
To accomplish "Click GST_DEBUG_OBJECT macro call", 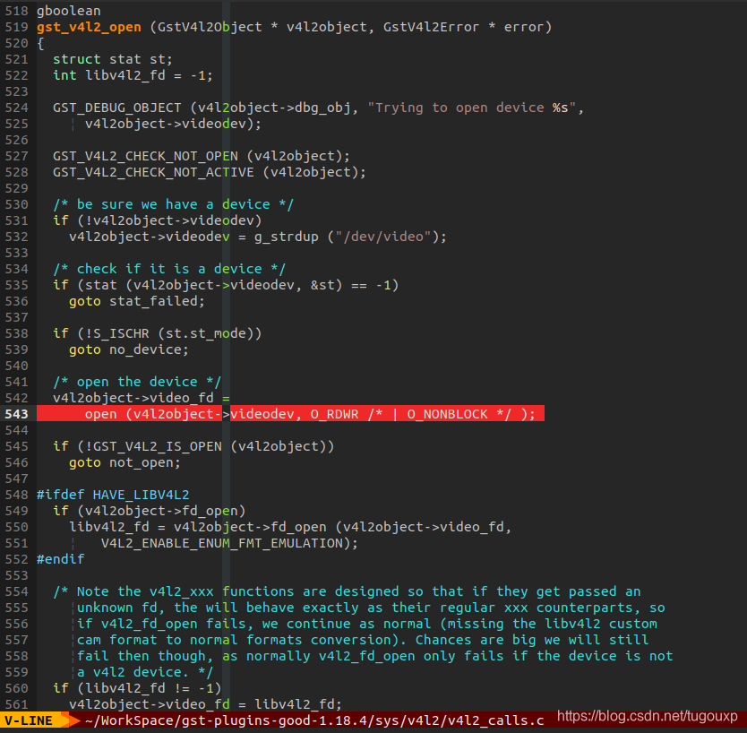I will click(x=116, y=108).
